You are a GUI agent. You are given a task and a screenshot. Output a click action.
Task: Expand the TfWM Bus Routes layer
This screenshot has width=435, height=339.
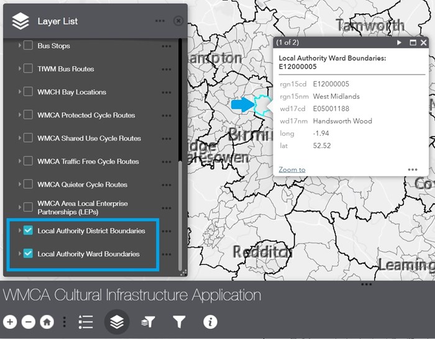pos(19,69)
